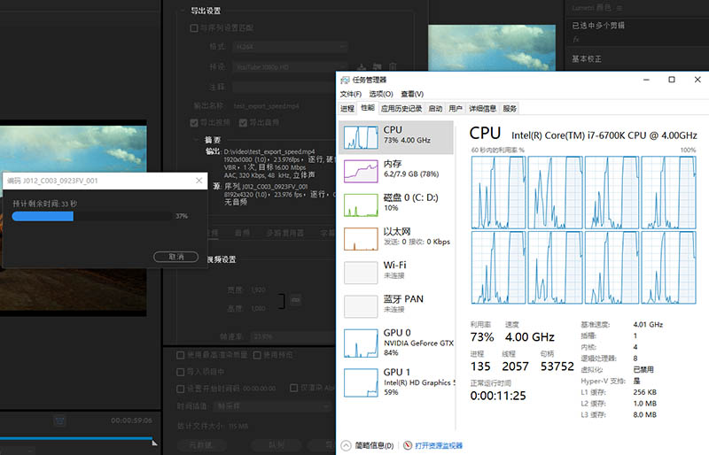Switch to Startup (启动) tab

click(435, 109)
